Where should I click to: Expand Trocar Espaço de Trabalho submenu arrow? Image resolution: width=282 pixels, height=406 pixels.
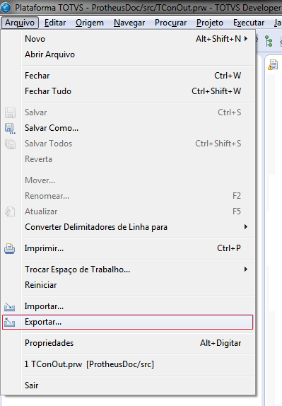246,269
